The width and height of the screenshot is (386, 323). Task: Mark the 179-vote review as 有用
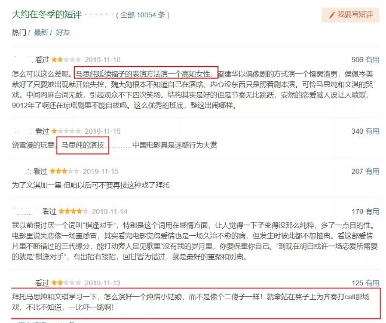tap(372, 211)
